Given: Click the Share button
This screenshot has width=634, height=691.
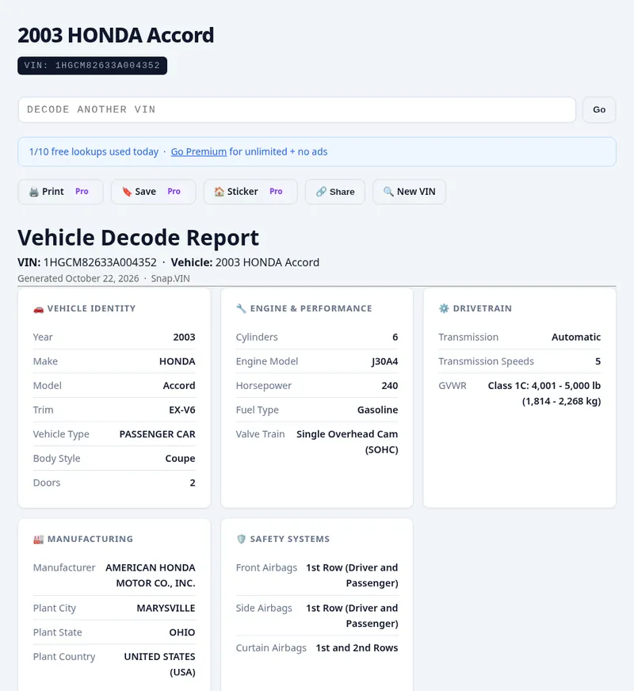Looking at the screenshot, I should pos(335,192).
